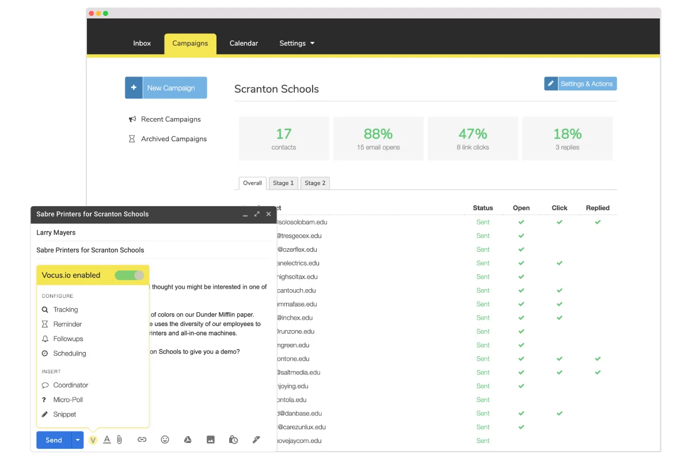
Task: Switch to the Inbox tab
Action: click(142, 43)
